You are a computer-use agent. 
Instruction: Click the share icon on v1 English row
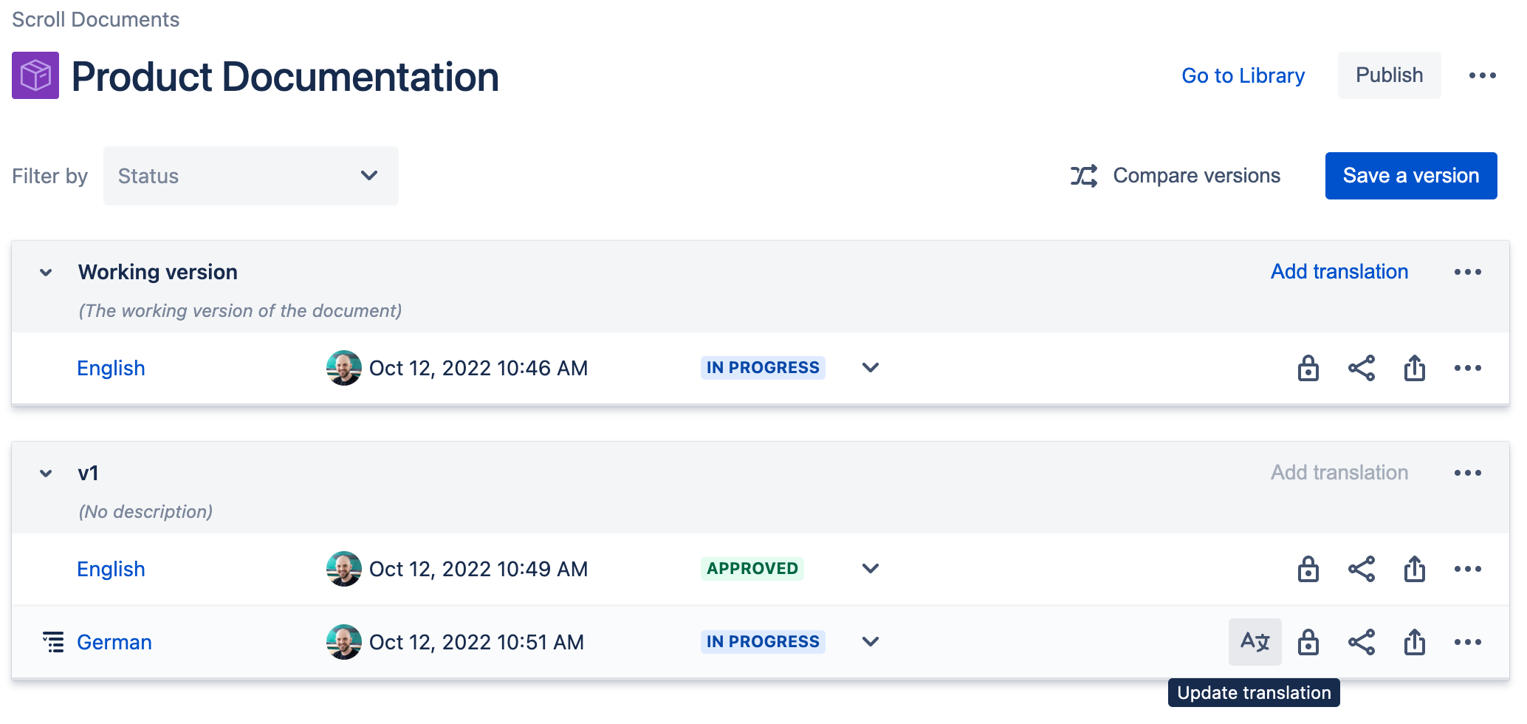(x=1361, y=569)
